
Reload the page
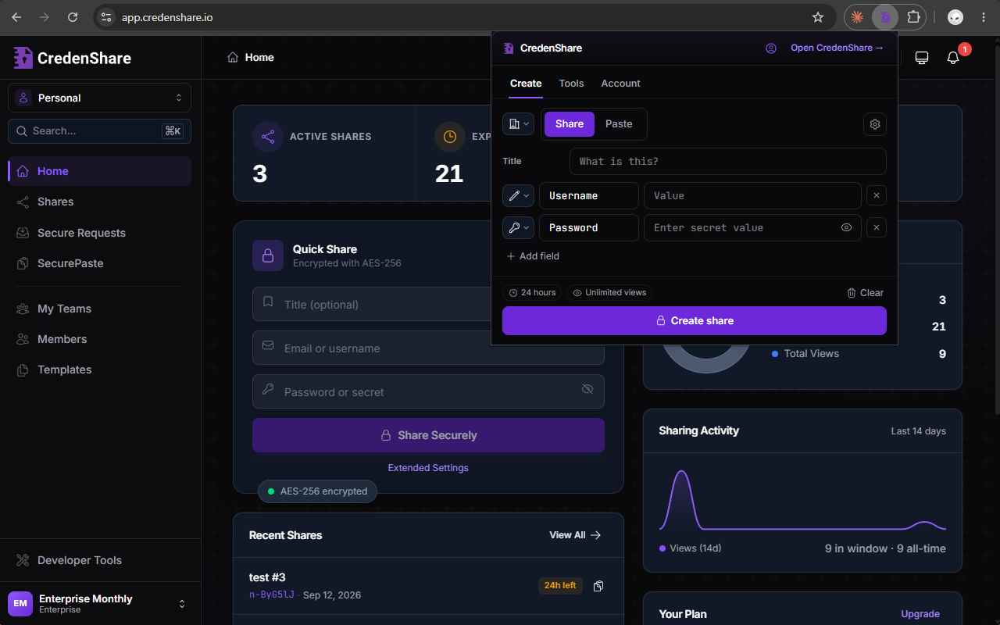click(73, 17)
